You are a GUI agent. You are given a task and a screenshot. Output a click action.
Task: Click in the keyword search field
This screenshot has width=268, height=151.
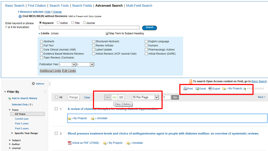[x=89, y=28]
